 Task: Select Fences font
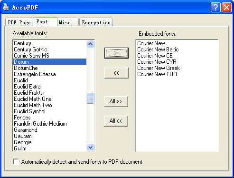pos(49,118)
